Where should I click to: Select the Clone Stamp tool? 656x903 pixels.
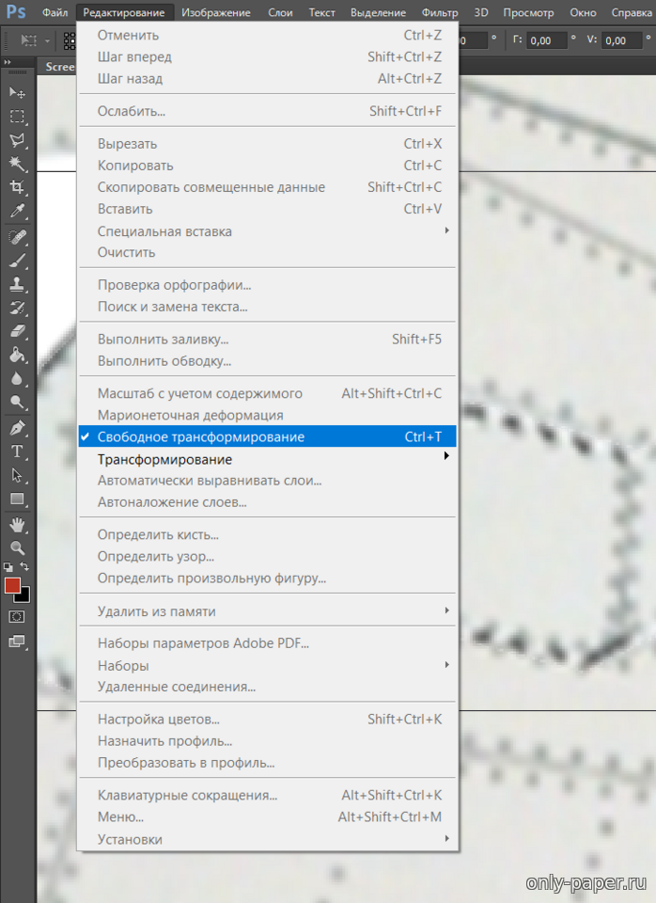click(17, 283)
